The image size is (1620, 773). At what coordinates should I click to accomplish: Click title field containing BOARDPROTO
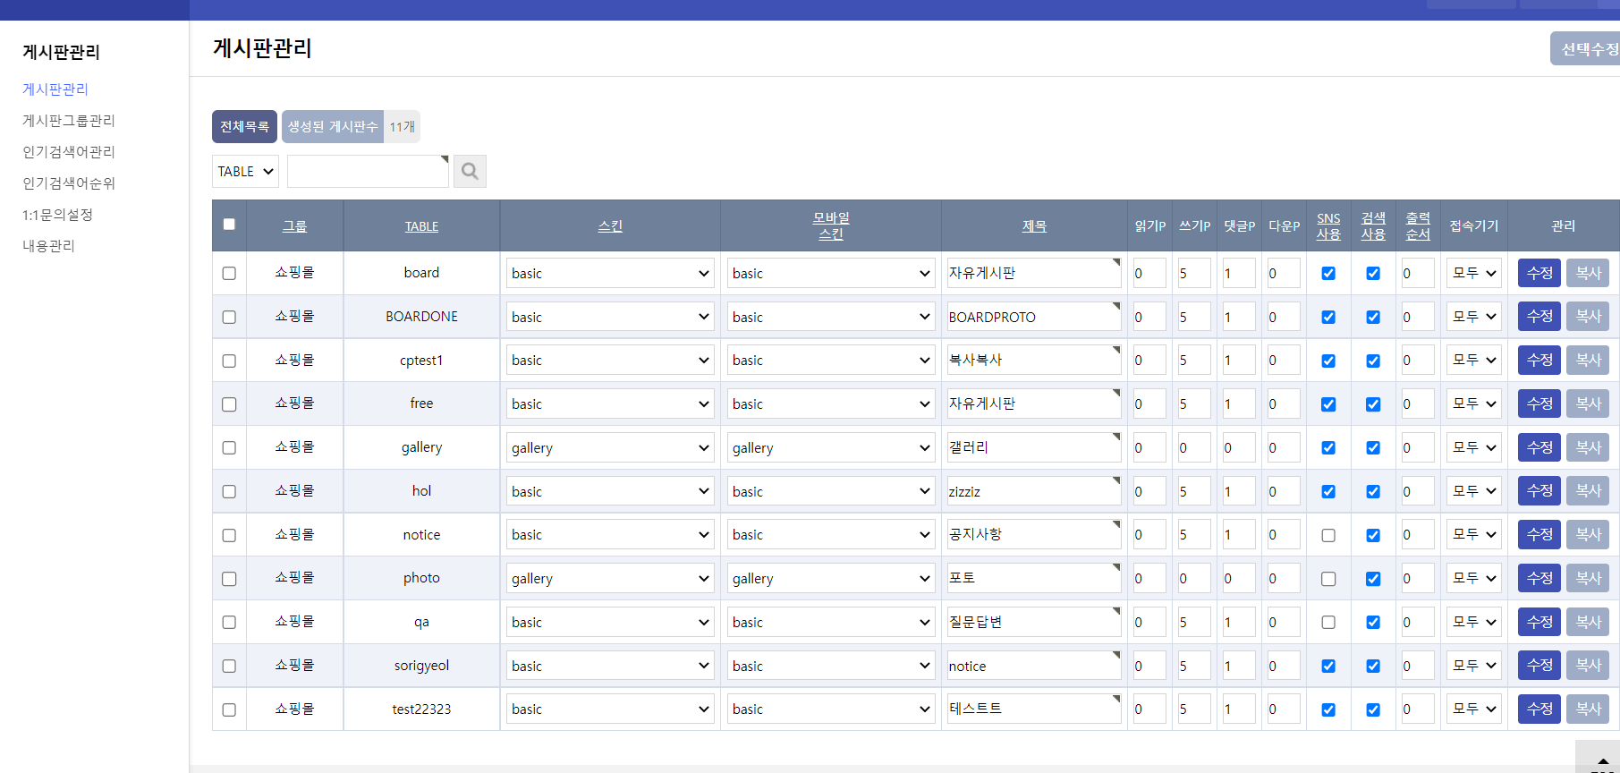coord(1034,317)
